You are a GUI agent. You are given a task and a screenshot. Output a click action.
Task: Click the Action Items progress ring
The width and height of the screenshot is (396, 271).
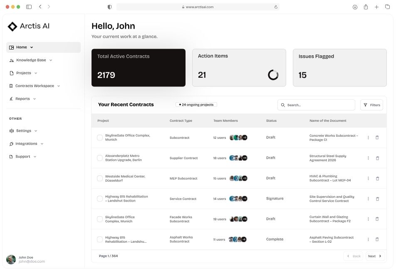[273, 75]
